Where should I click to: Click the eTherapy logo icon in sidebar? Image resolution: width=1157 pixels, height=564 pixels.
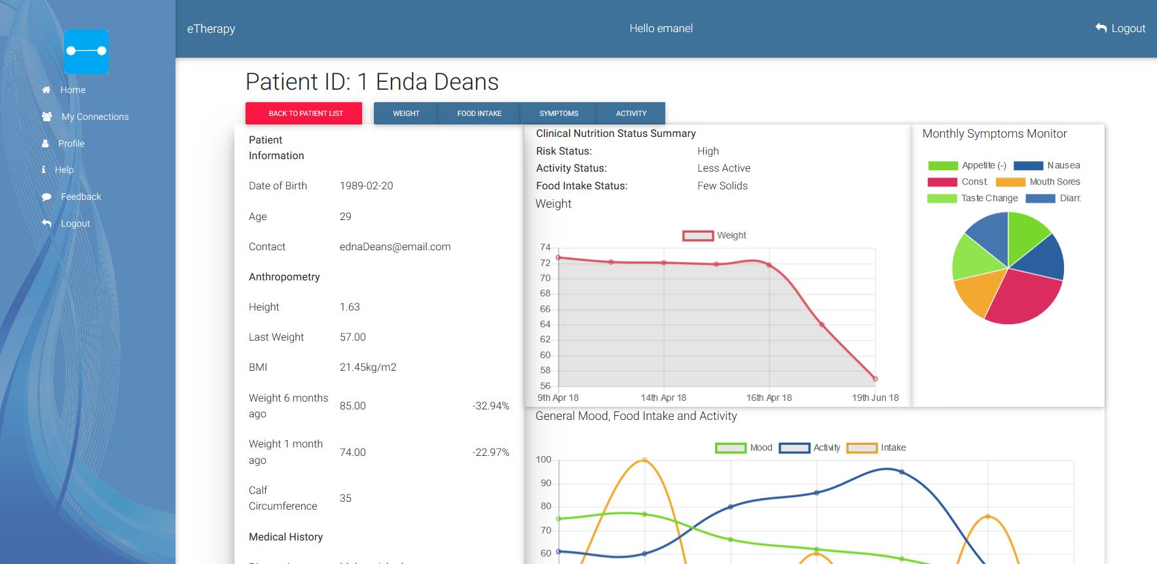86,51
